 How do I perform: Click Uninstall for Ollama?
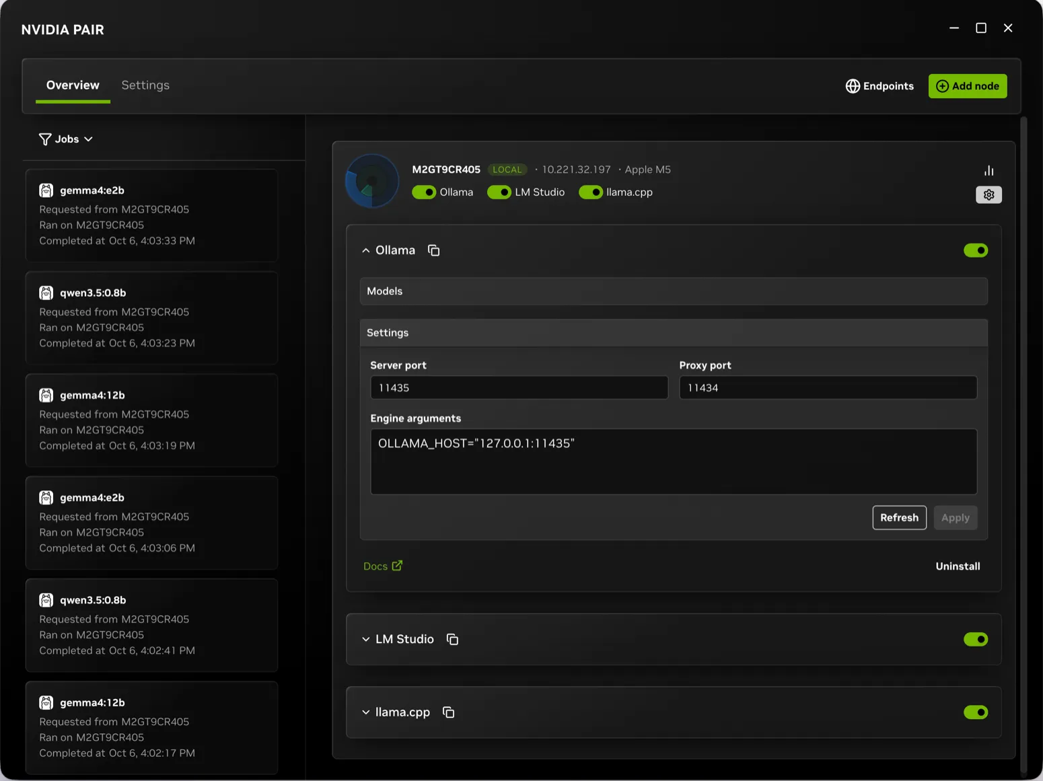(x=958, y=566)
